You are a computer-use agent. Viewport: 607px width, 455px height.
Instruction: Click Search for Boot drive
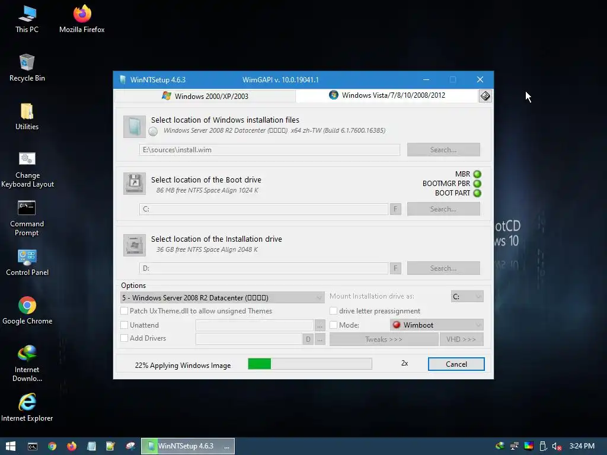(x=443, y=209)
